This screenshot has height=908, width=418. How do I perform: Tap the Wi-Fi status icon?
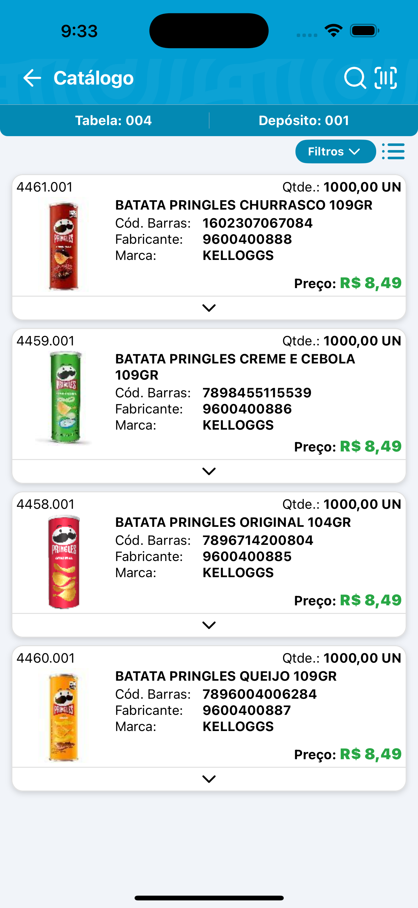(x=333, y=31)
